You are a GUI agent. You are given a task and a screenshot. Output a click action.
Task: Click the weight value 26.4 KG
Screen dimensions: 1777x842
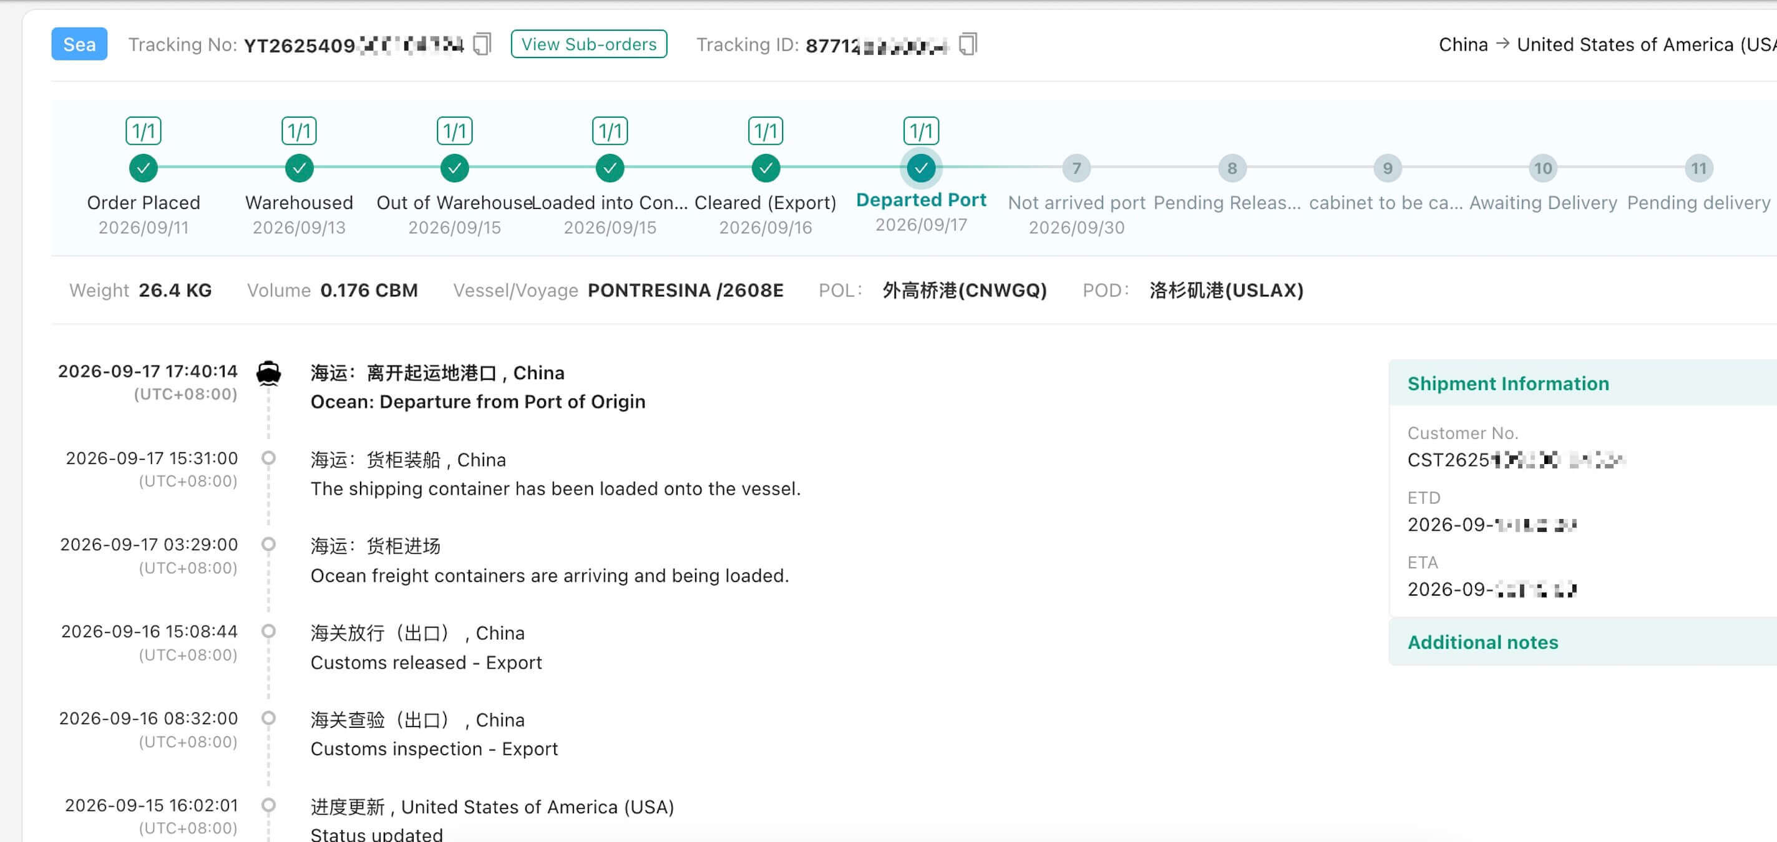[x=175, y=290]
